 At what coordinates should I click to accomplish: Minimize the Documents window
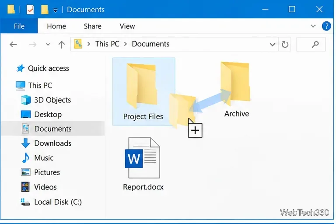(x=265, y=9)
